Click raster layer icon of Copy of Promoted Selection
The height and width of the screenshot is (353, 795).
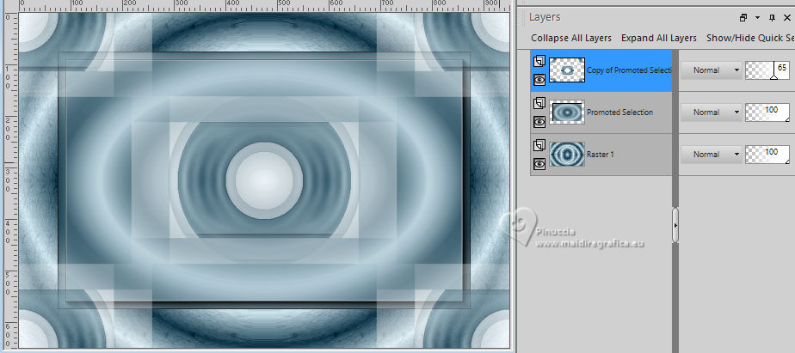click(x=539, y=62)
